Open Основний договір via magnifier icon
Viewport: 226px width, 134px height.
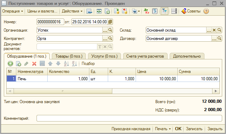click(219, 39)
